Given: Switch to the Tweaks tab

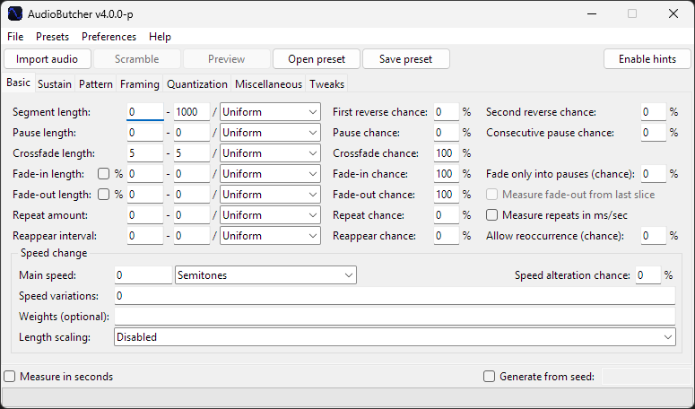Looking at the screenshot, I should [326, 84].
